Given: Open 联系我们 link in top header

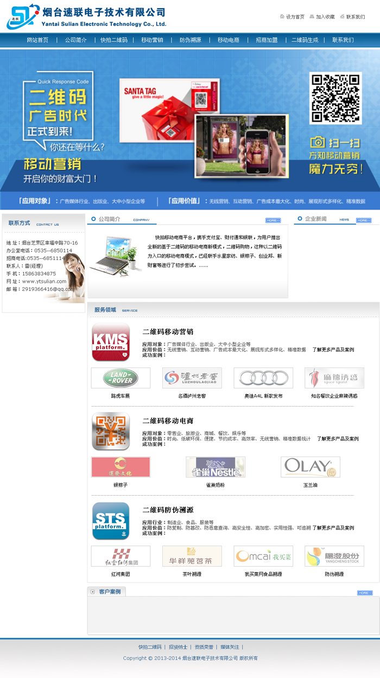Looking at the screenshot, I should [356, 17].
